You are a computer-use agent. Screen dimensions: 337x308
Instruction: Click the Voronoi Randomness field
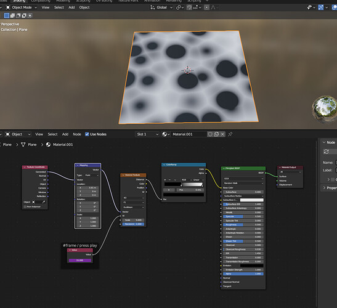[133, 224]
